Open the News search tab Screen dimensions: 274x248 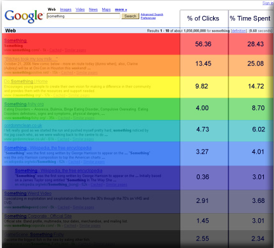point(93,10)
